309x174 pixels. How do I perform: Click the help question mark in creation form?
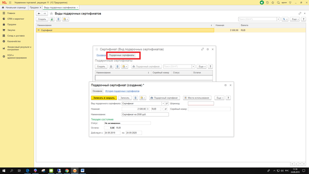[x=228, y=98]
